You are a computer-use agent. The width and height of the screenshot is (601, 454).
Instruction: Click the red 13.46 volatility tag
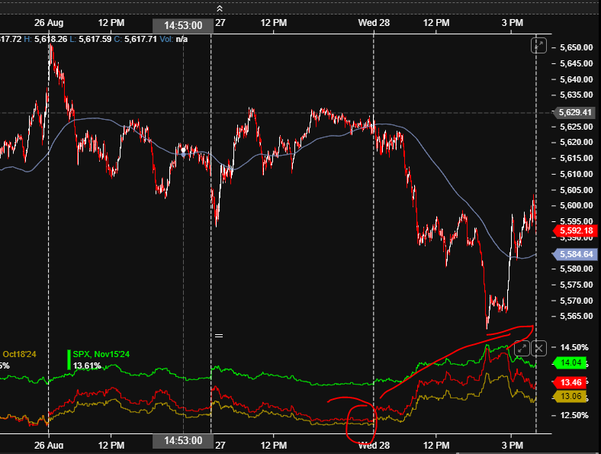[570, 382]
